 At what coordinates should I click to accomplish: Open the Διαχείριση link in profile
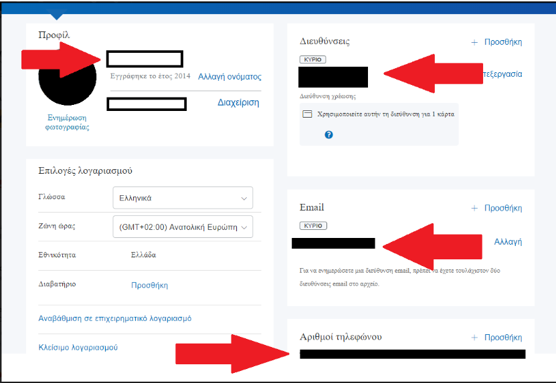(x=238, y=103)
